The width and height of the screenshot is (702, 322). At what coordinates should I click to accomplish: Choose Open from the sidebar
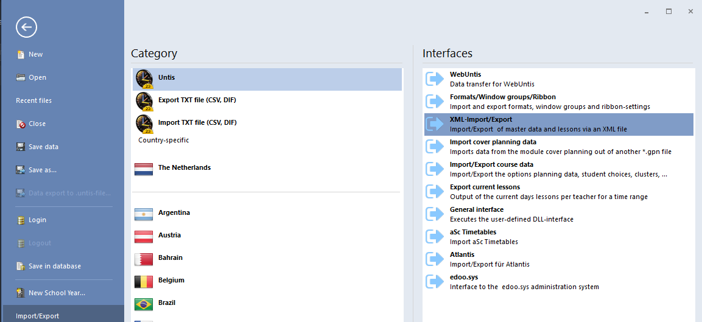(38, 77)
